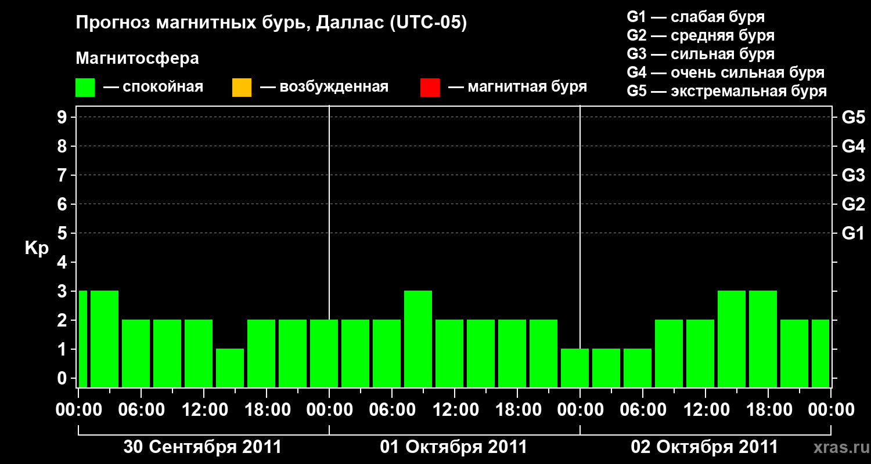The image size is (871, 464).
Task: Click the Kp 1 bar after 12:00 September 30
Action: [x=230, y=368]
